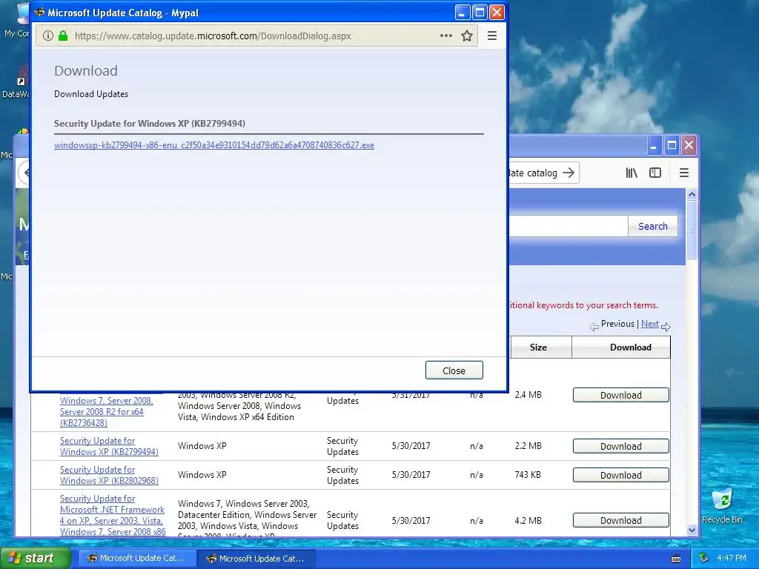Image resolution: width=759 pixels, height=569 pixels.
Task: Click the vertical scrollbar thumb
Action: click(692, 230)
